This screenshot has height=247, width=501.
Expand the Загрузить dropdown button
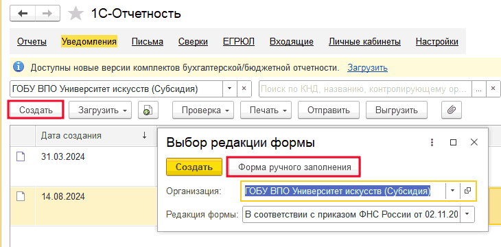[100, 110]
